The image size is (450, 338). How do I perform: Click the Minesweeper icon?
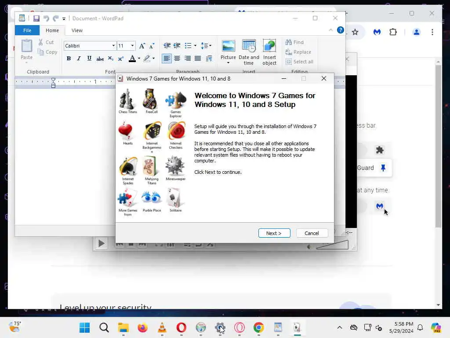click(x=175, y=169)
